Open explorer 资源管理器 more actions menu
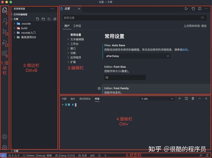 (x=53, y=8)
